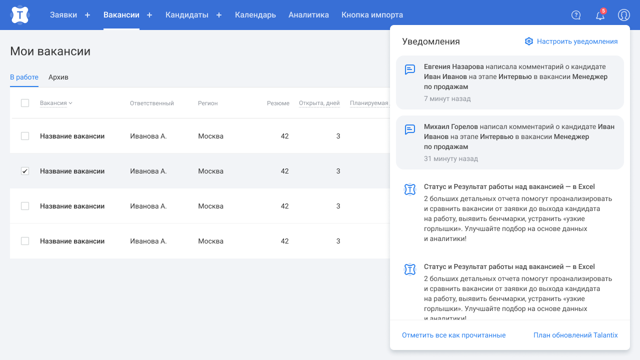640x360 pixels.
Task: Open the help question mark icon
Action: 576,15
